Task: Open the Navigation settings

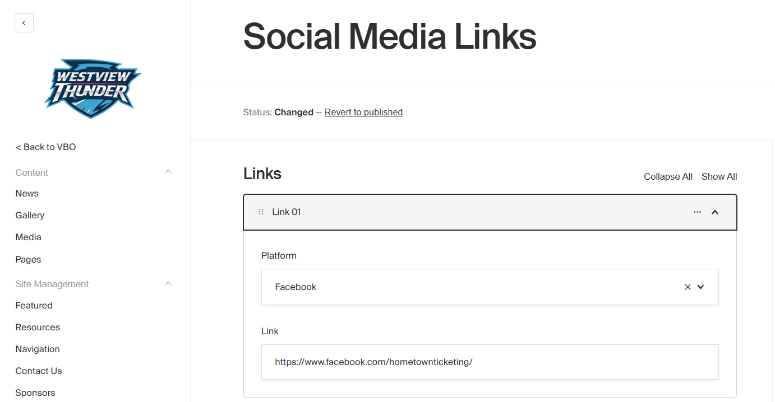Action: point(38,349)
